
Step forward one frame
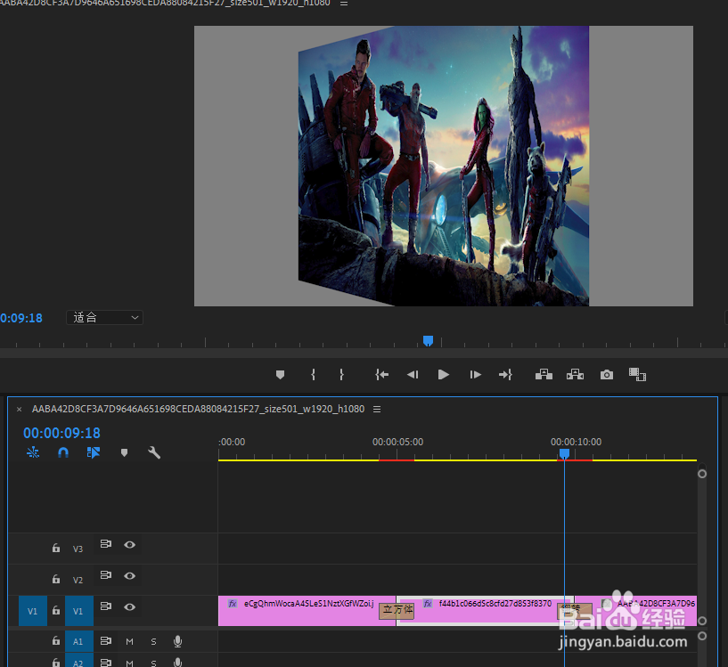pyautogui.click(x=476, y=375)
